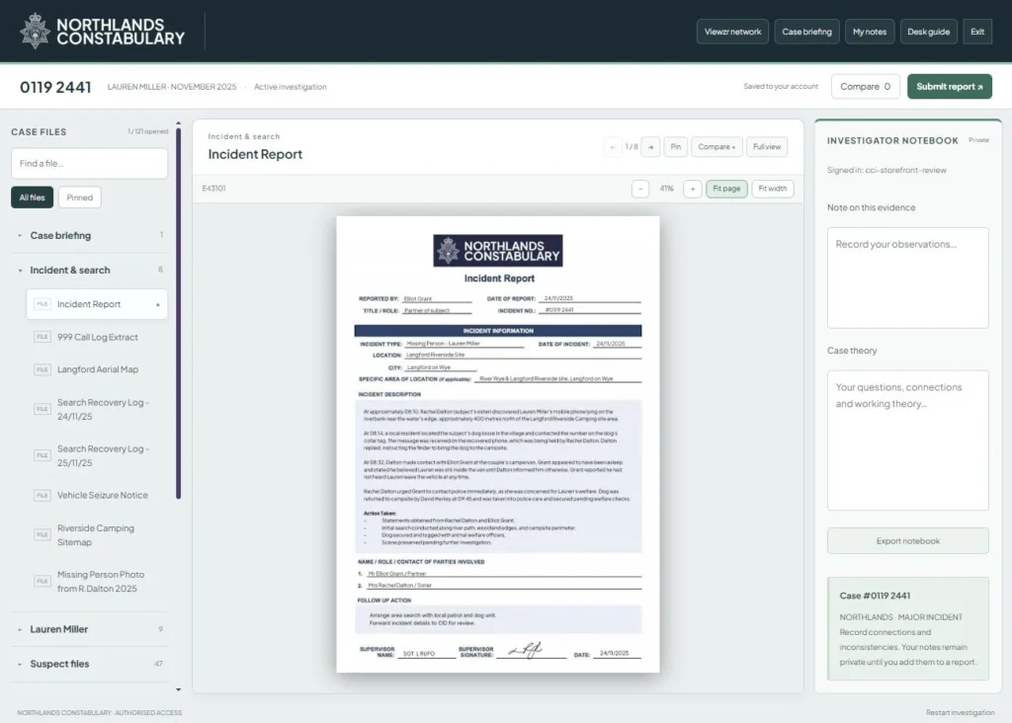Viewport: 1012px width, 723px height.
Task: Submit the report
Action: tap(950, 87)
